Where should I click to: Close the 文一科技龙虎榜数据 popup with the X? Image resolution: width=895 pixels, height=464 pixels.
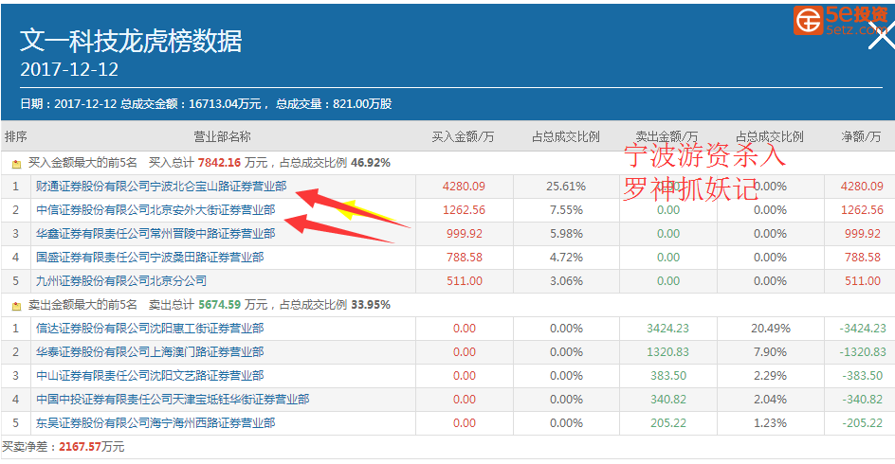(882, 37)
